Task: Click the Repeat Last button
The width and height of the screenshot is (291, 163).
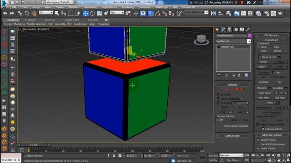Action: click(271, 40)
